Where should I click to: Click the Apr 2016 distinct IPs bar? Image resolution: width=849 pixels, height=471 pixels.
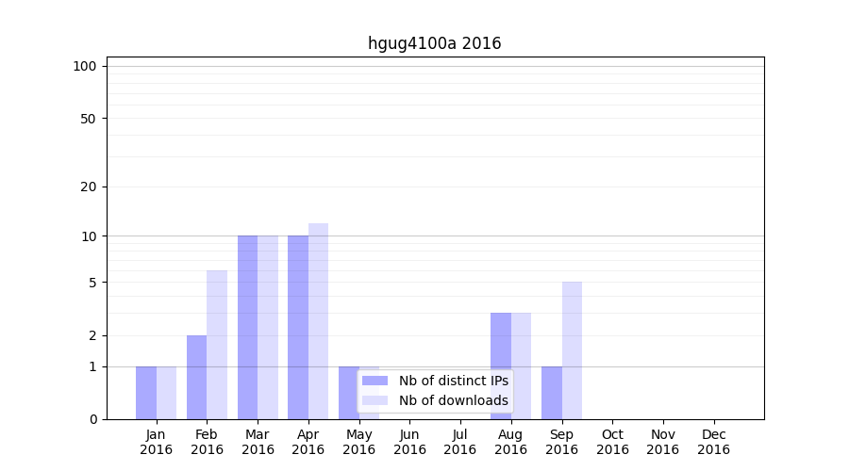coord(298,327)
